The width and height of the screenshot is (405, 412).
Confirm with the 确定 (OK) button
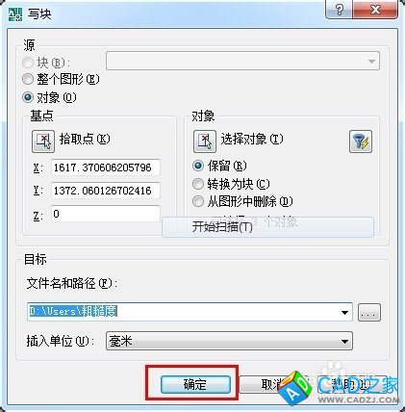195,384
